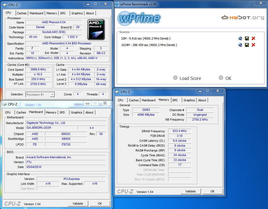268x209 pixels.
Task: Click the BIOS date 05/04/2010 field
Action: pyautogui.click(x=66, y=167)
